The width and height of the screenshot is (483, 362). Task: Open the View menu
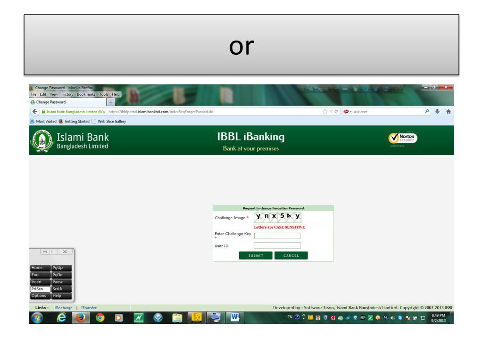(54, 94)
